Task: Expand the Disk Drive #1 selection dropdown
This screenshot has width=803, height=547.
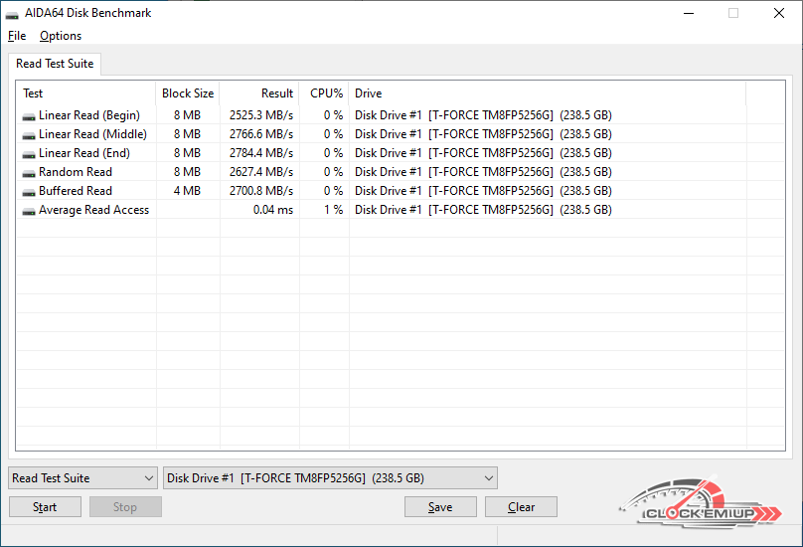Action: [x=330, y=478]
